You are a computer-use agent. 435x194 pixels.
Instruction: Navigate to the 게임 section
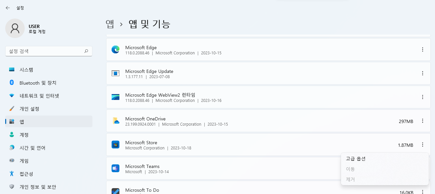49,161
